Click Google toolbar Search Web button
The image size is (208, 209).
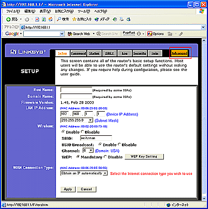(x=79, y=34)
